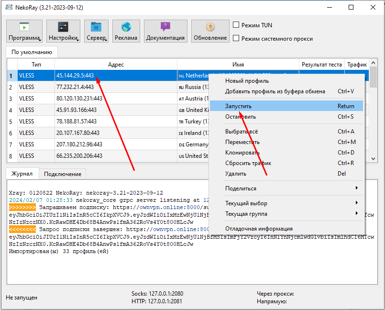Choose Переместить in context menu
Image resolution: width=385 pixels, height=310 pixels.
tap(286, 142)
